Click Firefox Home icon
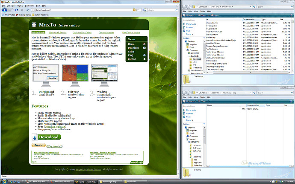The image size is (295, 184). 28,10
